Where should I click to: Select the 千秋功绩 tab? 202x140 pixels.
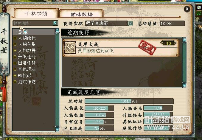[x=36, y=13]
